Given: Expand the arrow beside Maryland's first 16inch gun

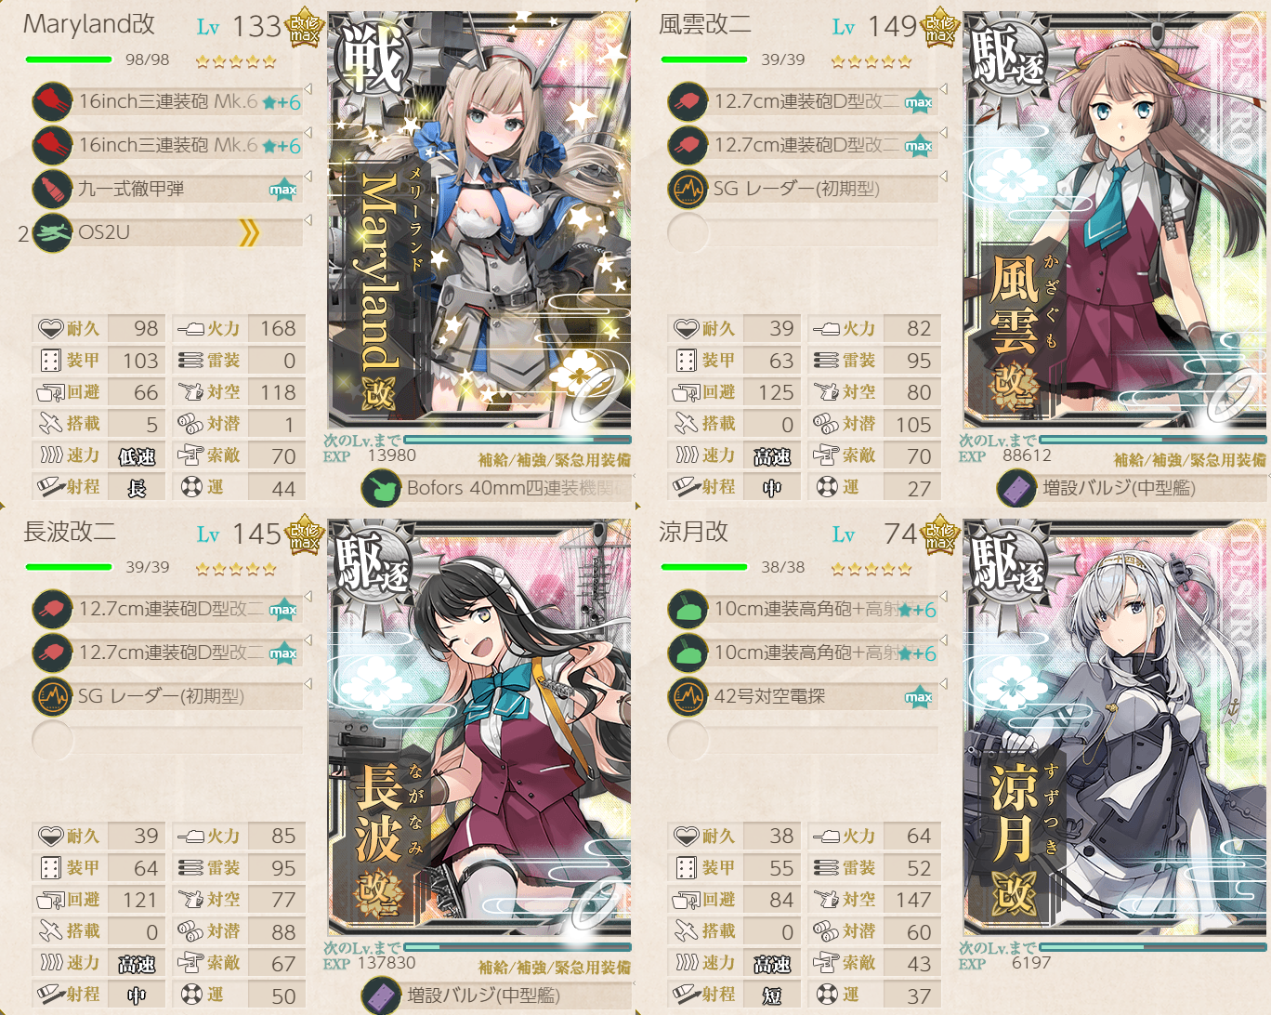Looking at the screenshot, I should click(x=308, y=89).
